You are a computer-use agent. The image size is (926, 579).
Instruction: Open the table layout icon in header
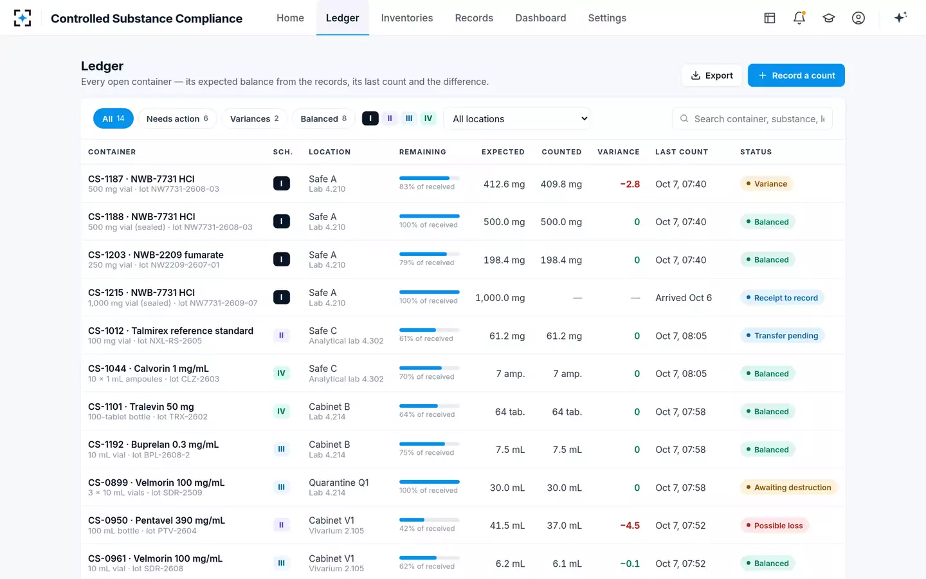pyautogui.click(x=770, y=18)
